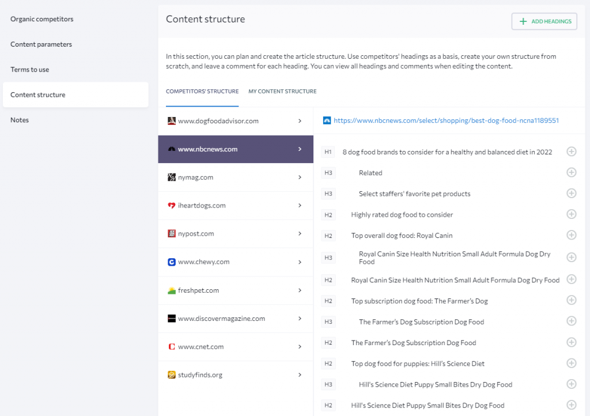Click the nymag.com favicon
Viewport: 590px width, 416px height.
(x=172, y=177)
